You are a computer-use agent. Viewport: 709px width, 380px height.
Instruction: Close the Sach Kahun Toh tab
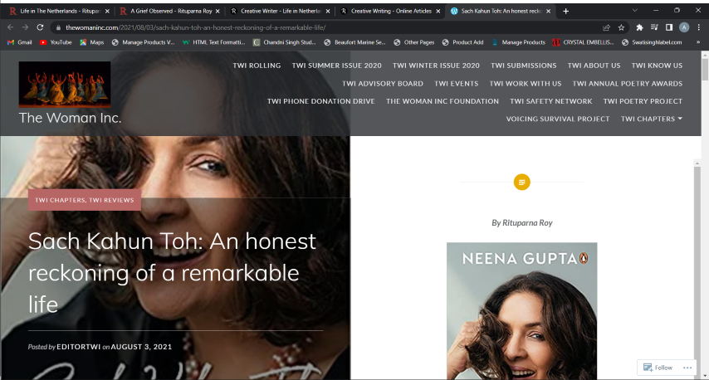point(549,11)
